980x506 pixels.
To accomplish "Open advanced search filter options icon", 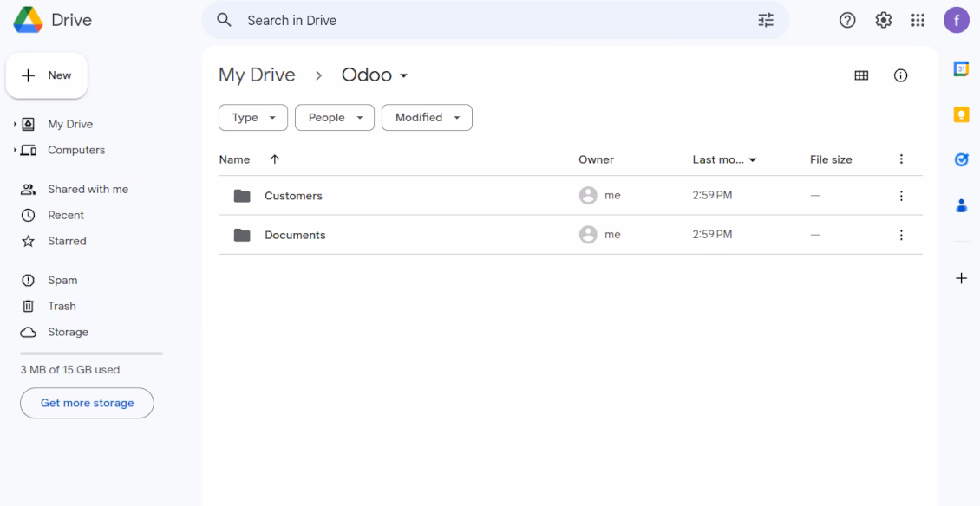I will pos(766,20).
